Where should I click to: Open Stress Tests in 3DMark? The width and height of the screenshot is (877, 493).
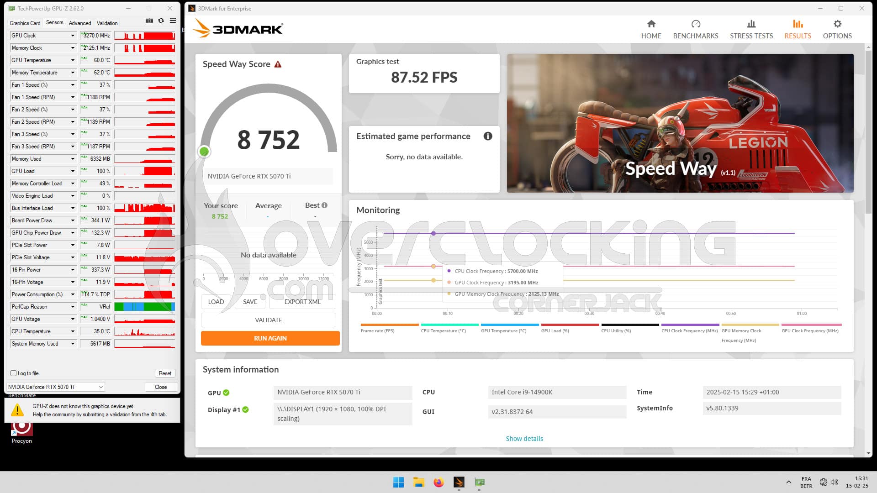click(x=750, y=29)
